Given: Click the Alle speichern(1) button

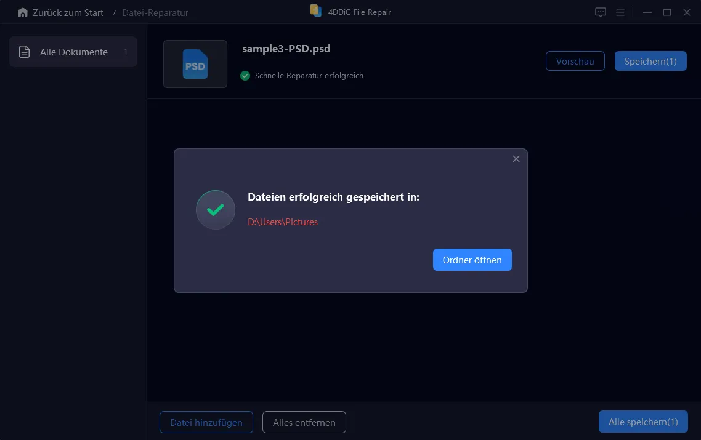Looking at the screenshot, I should click(x=642, y=422).
